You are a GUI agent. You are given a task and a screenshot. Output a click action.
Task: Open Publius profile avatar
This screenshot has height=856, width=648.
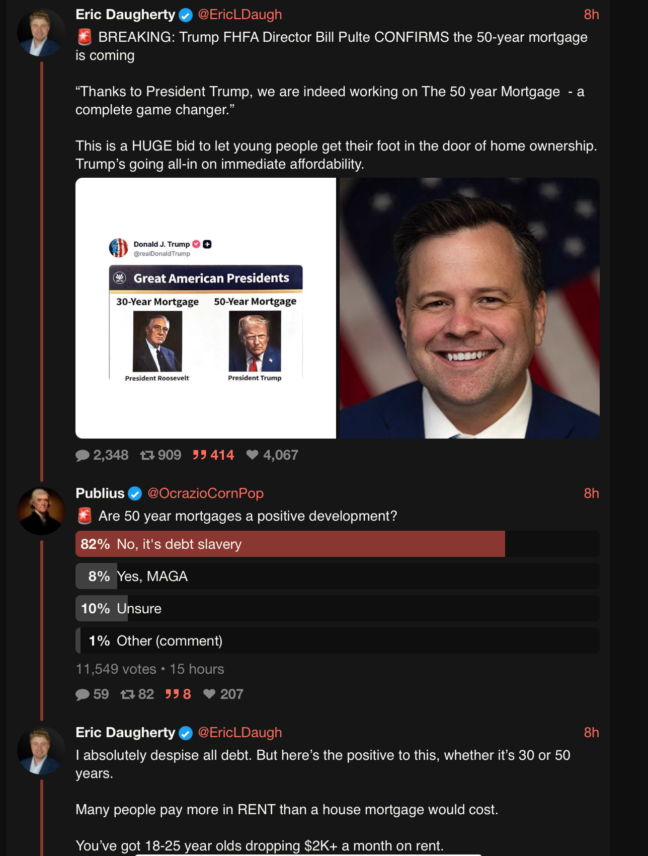click(x=41, y=511)
